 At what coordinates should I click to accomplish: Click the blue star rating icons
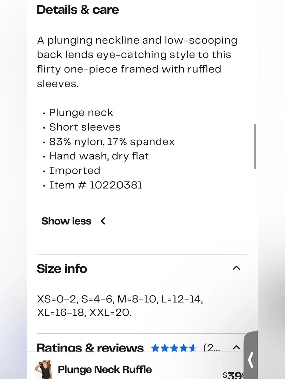pyautogui.click(x=174, y=348)
